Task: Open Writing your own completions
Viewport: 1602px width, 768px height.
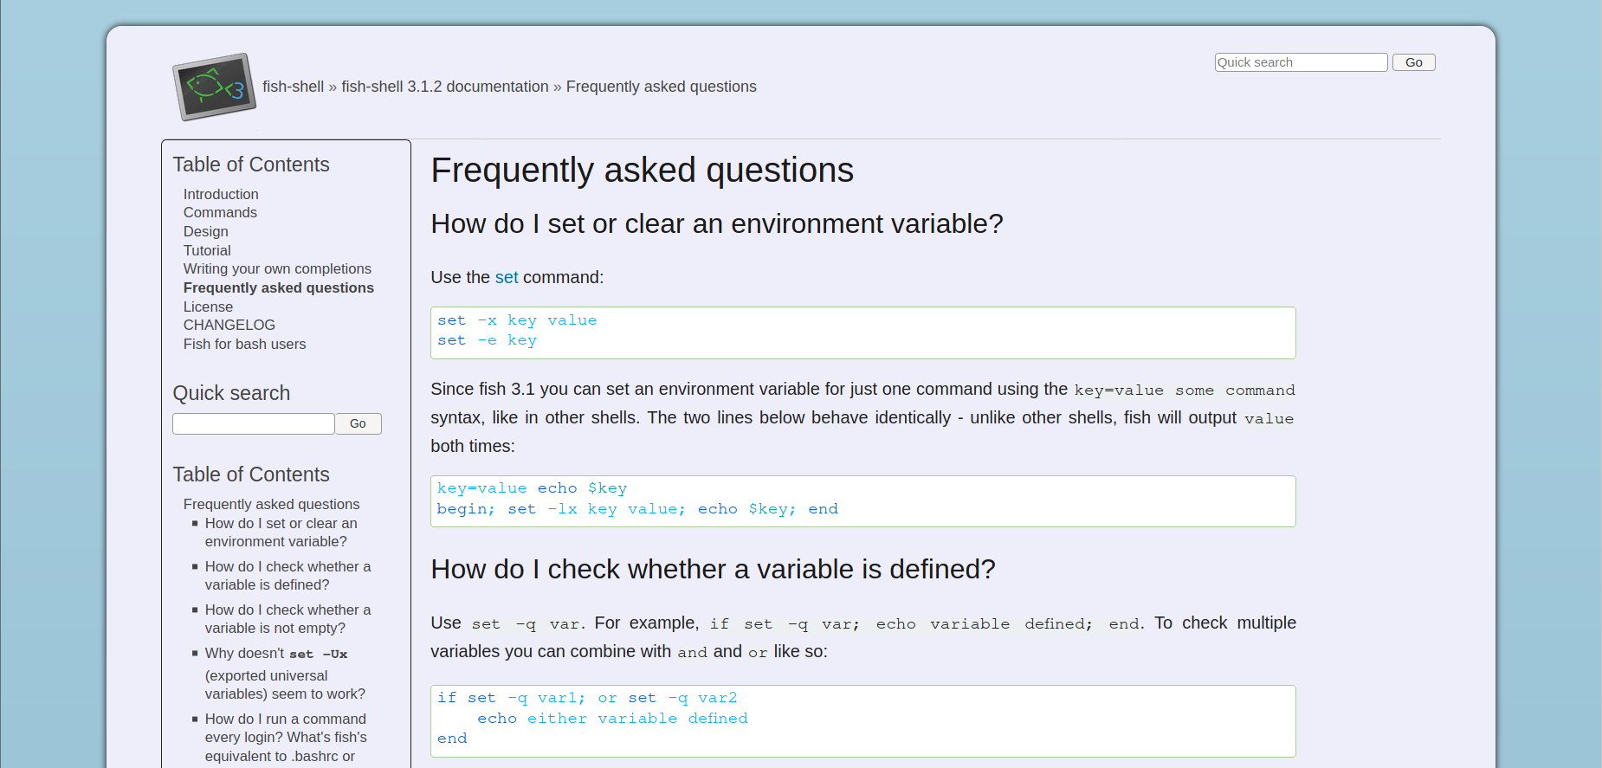Action: coord(277,269)
